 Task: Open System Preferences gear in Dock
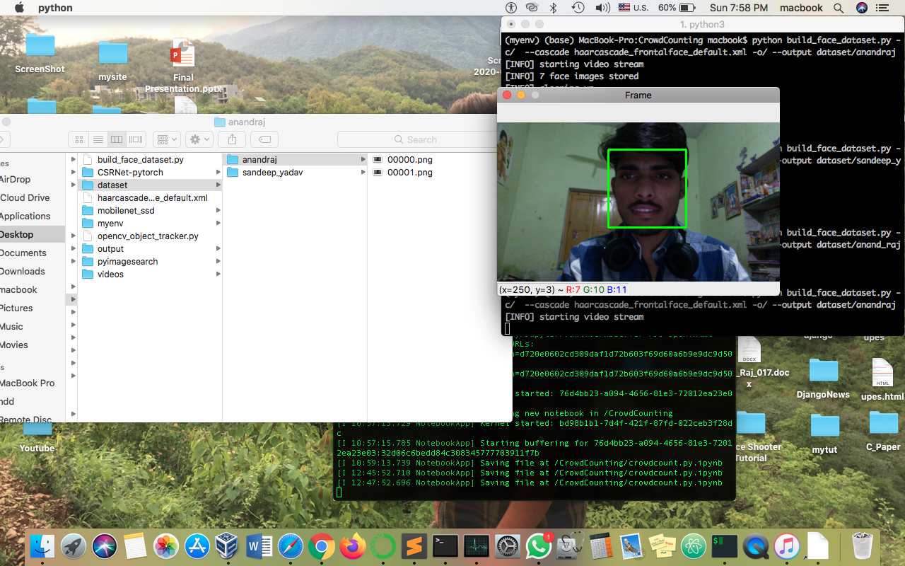pos(508,545)
